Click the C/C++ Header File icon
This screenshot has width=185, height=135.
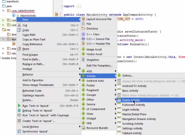pyautogui.click(x=83, y=44)
